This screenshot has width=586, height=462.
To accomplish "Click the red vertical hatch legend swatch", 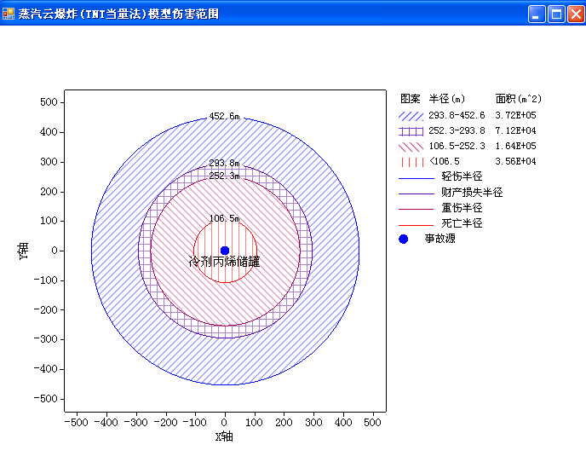I will [412, 162].
